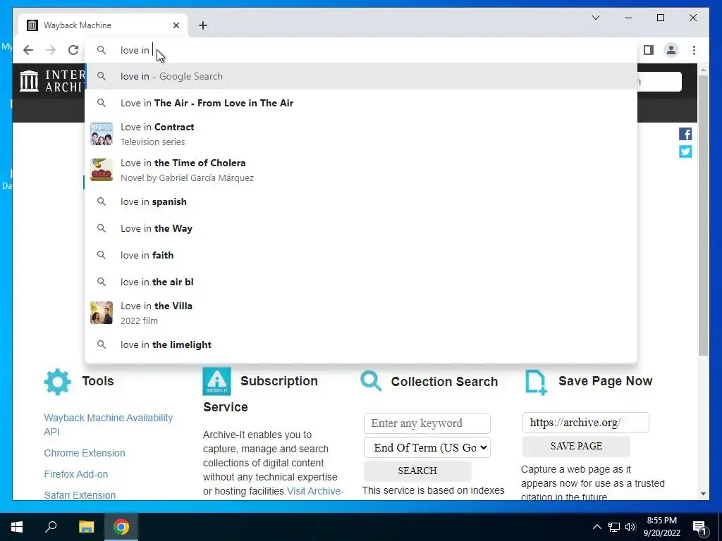The height and width of the screenshot is (541, 722).
Task: Click the browser Back arrow
Action: (x=28, y=50)
